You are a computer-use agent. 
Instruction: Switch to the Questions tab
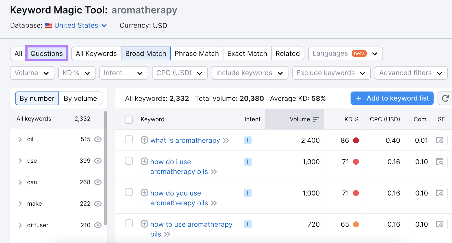coord(47,53)
